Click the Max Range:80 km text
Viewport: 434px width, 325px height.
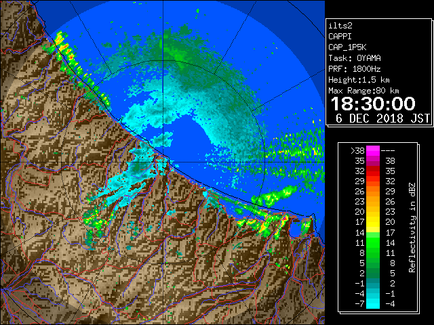coord(363,91)
